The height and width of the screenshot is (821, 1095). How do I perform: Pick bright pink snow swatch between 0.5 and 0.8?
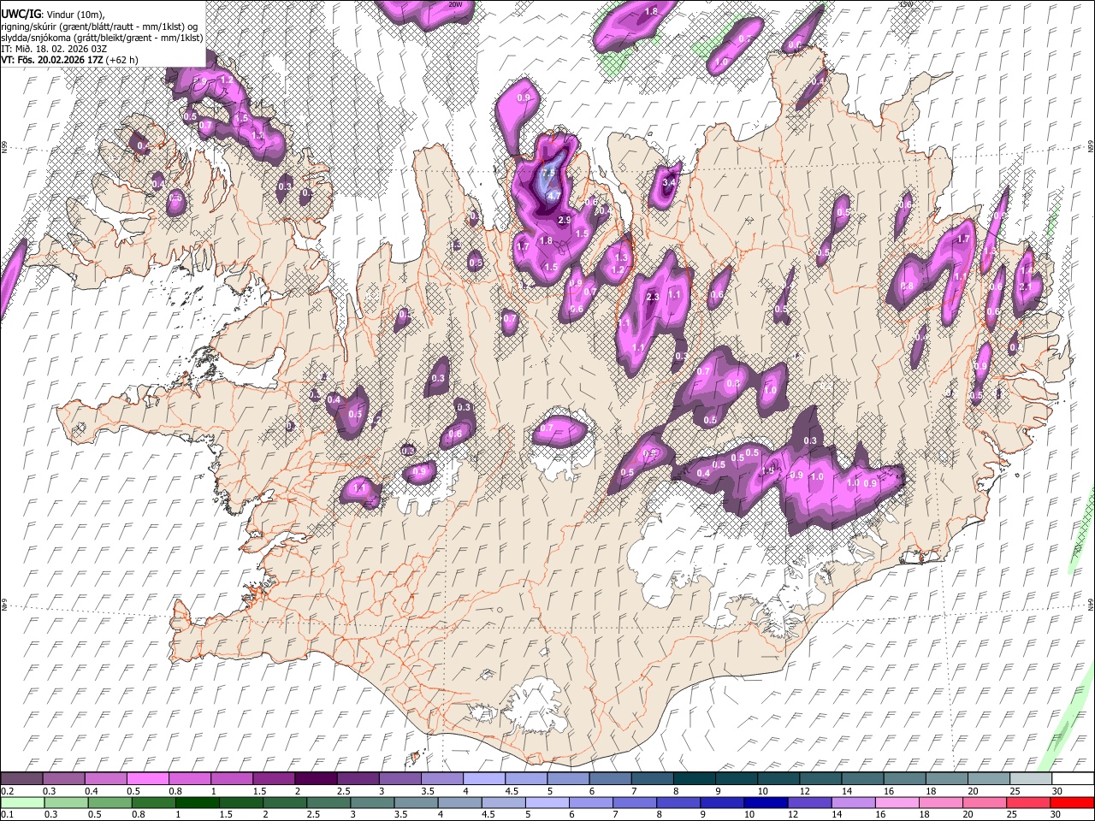pos(147,779)
